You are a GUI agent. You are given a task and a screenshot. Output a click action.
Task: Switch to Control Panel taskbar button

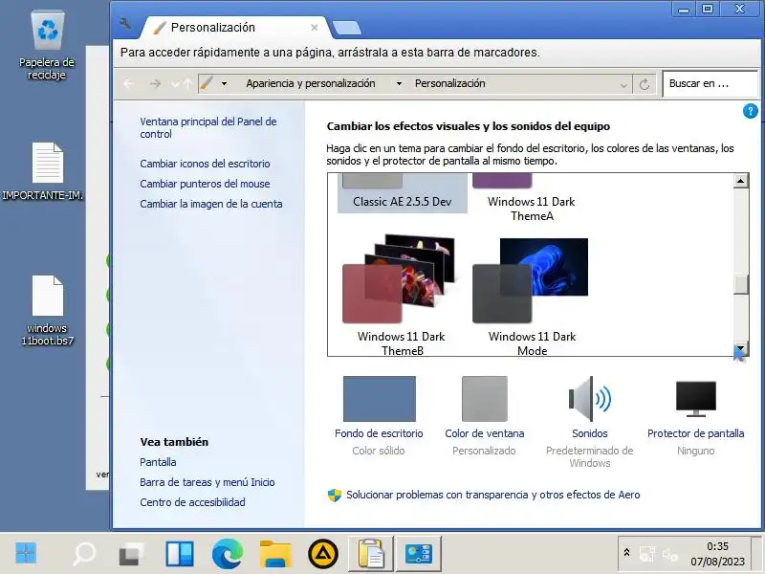click(x=419, y=555)
